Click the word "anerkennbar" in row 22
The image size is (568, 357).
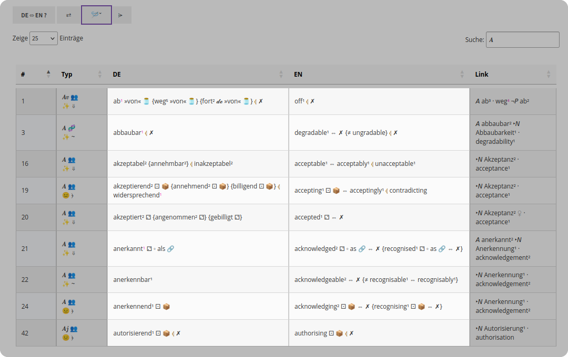pos(131,280)
